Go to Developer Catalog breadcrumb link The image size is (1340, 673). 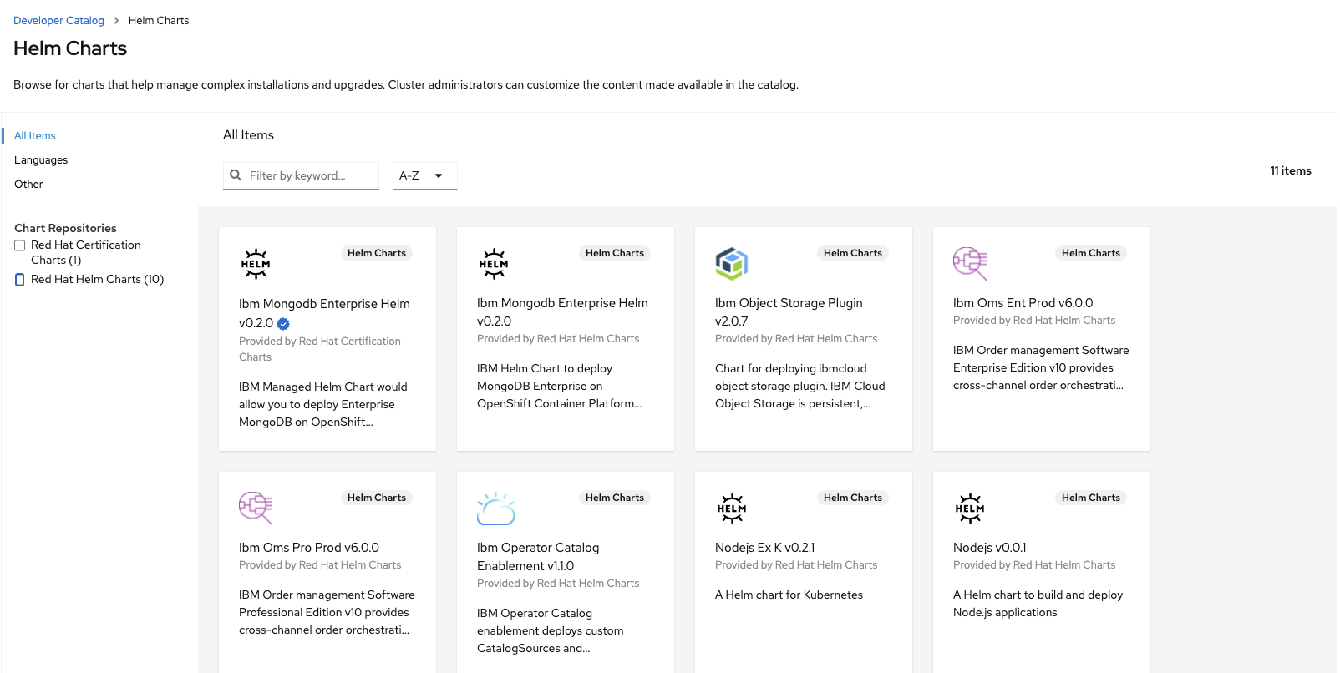tap(58, 21)
